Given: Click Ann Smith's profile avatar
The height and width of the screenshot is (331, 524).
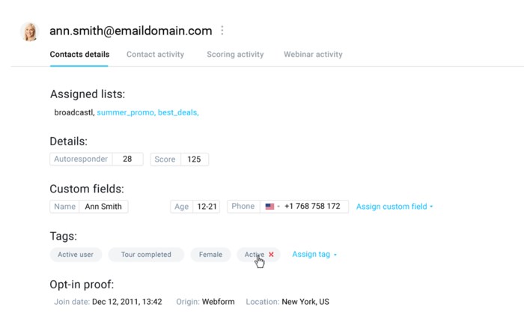Looking at the screenshot, I should click(x=31, y=31).
